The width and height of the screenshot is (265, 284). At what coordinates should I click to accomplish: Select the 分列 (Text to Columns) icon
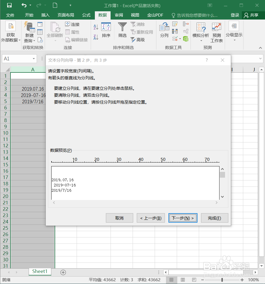165,30
